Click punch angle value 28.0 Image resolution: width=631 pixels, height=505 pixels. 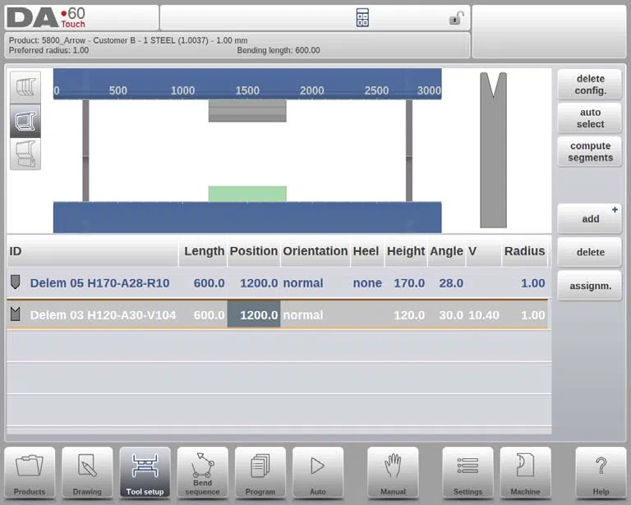click(x=451, y=283)
